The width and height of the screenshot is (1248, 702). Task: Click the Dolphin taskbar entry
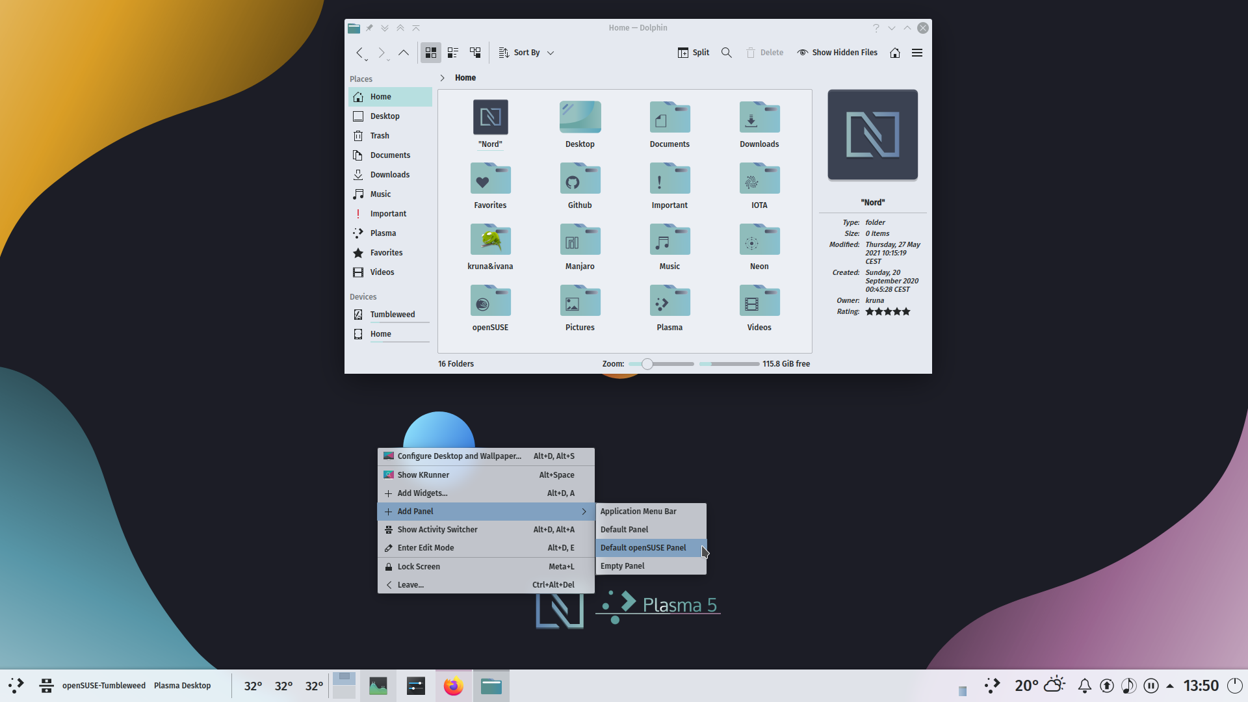491,686
